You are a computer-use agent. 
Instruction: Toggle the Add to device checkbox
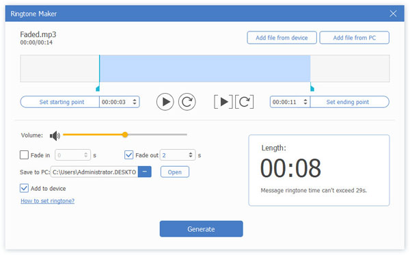[x=24, y=188]
